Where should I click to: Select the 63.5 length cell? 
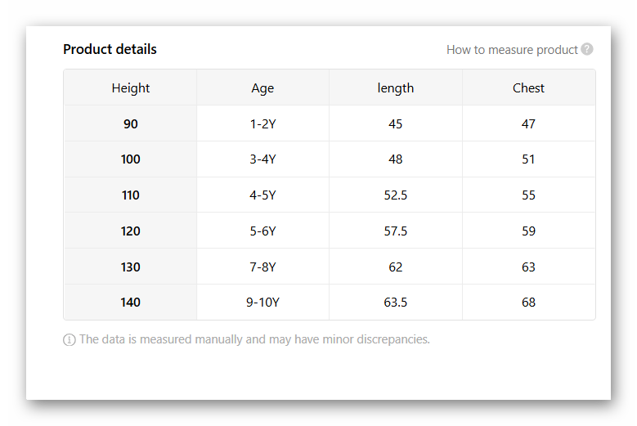[396, 303]
